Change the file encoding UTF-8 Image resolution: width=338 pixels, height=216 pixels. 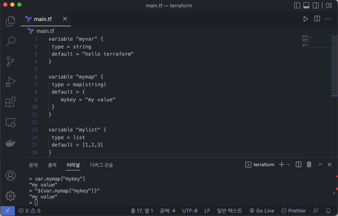[x=190, y=211]
